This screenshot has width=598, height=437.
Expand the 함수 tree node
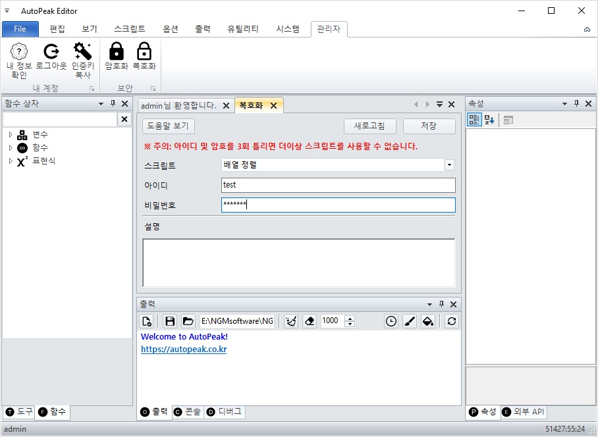[11, 147]
